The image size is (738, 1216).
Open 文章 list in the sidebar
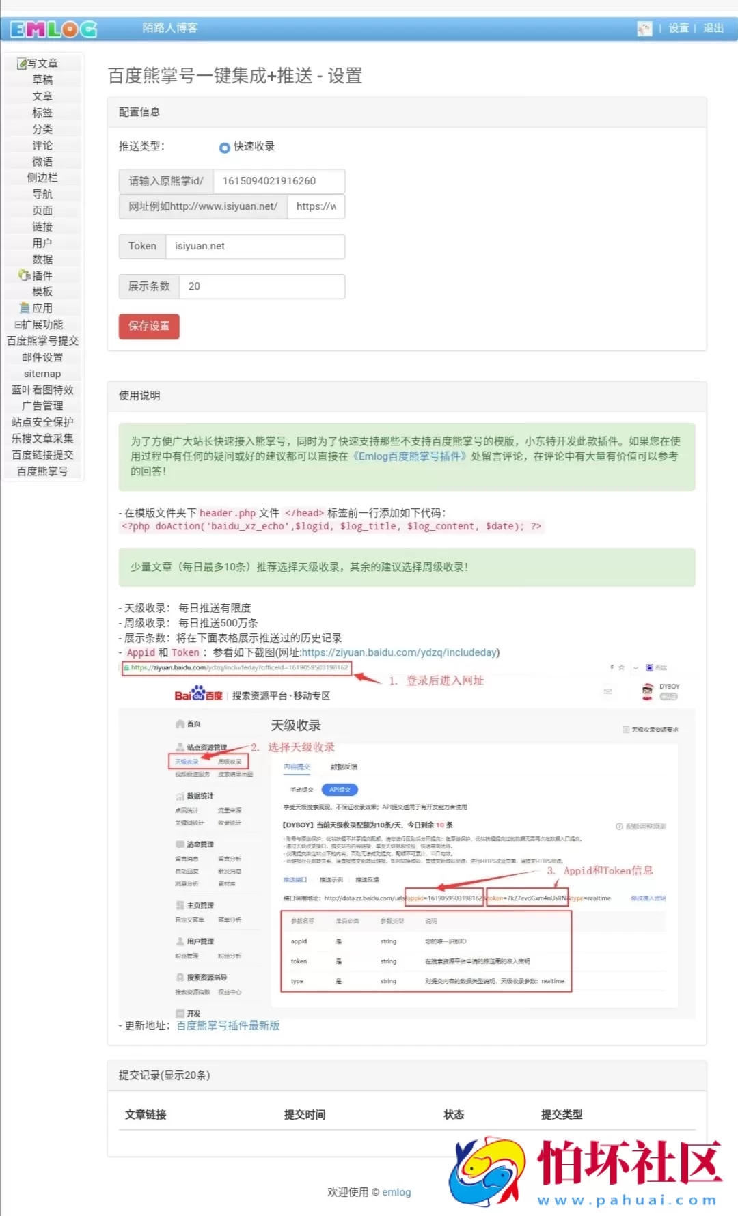[x=42, y=96]
